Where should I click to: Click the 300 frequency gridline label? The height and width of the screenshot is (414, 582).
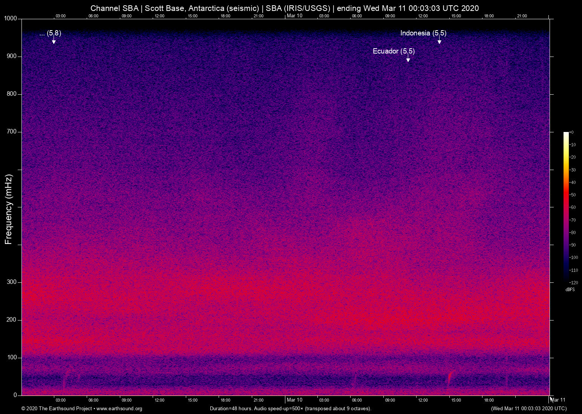click(x=12, y=282)
